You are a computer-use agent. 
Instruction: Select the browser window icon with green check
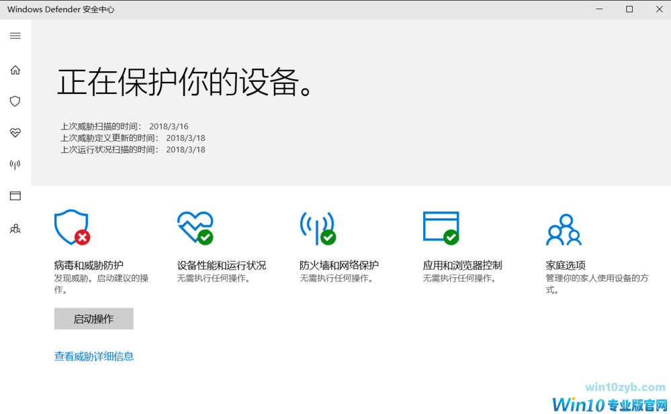[x=440, y=227]
